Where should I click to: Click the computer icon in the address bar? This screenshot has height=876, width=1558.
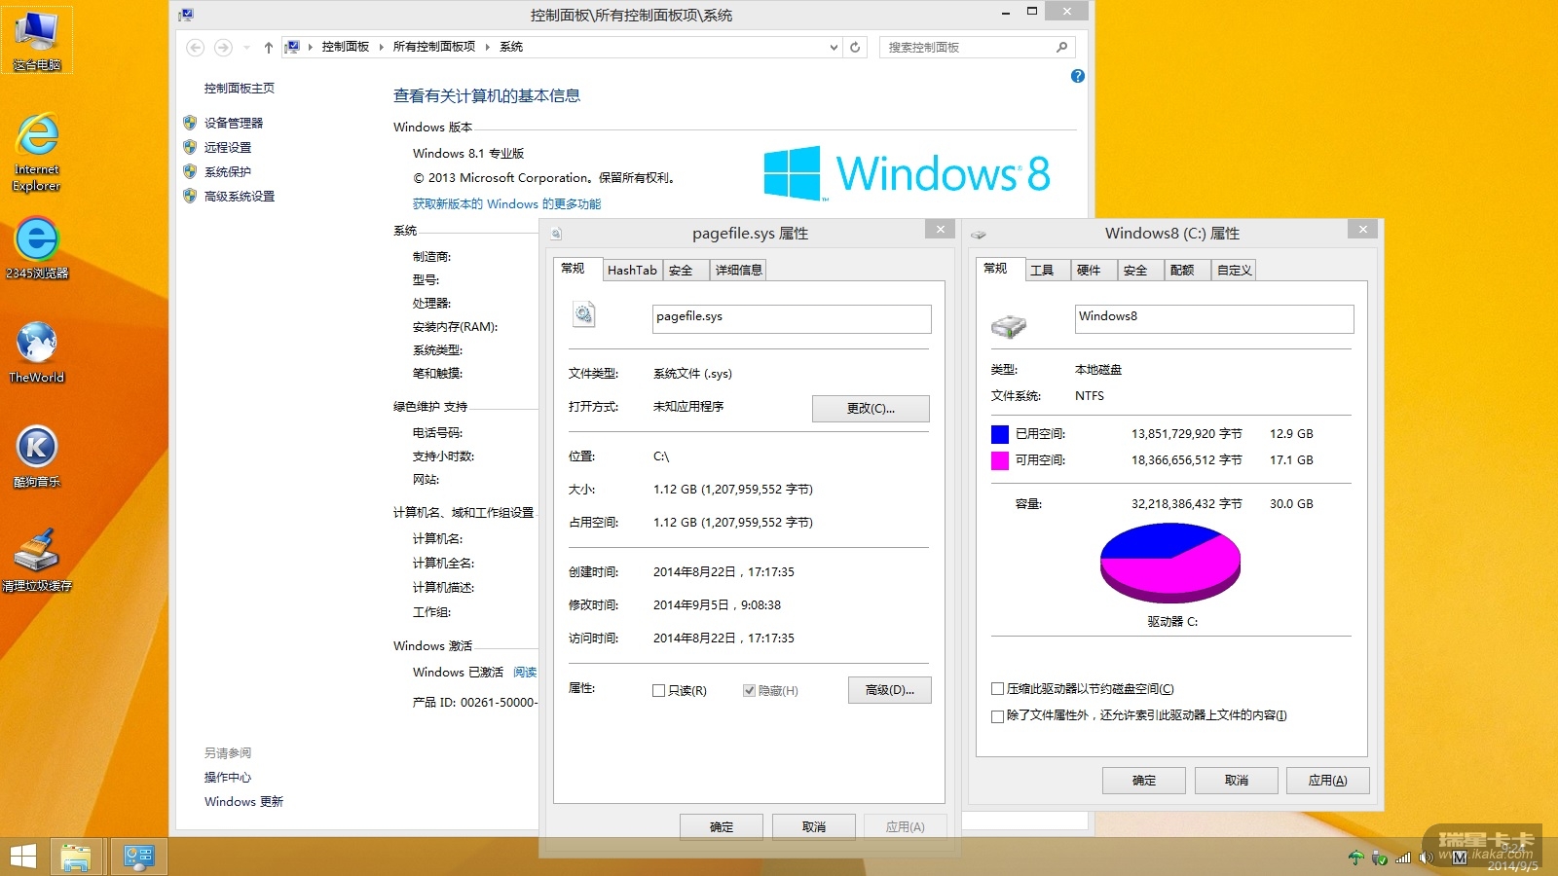(x=292, y=47)
